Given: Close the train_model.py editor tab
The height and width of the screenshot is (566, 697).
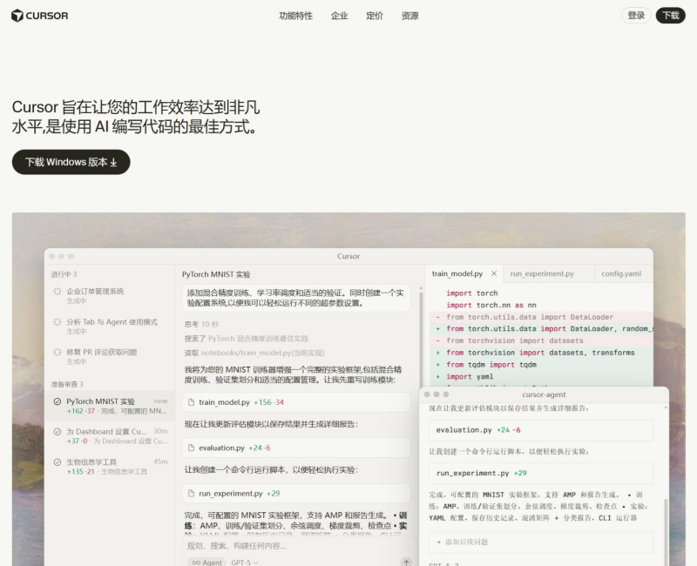Looking at the screenshot, I should click(494, 273).
